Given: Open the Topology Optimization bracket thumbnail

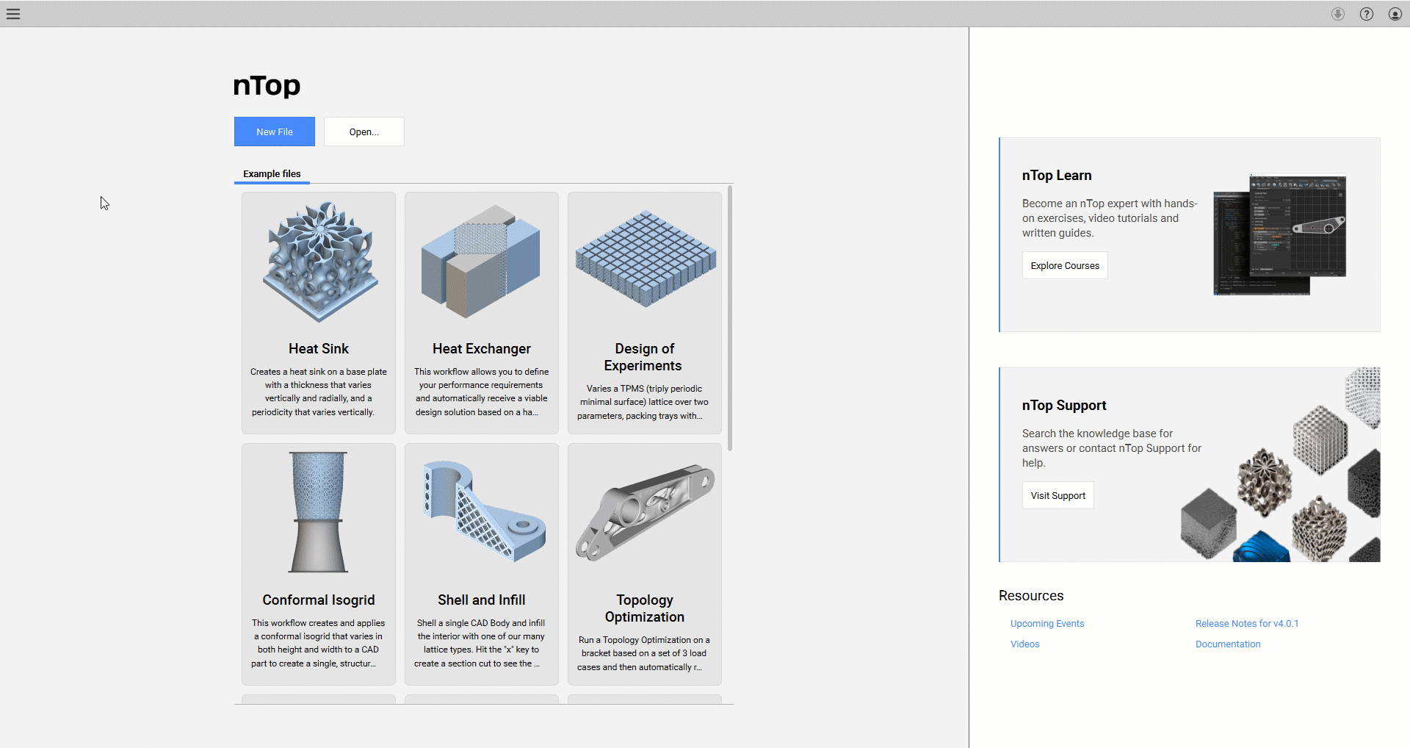Looking at the screenshot, I should click(x=645, y=512).
